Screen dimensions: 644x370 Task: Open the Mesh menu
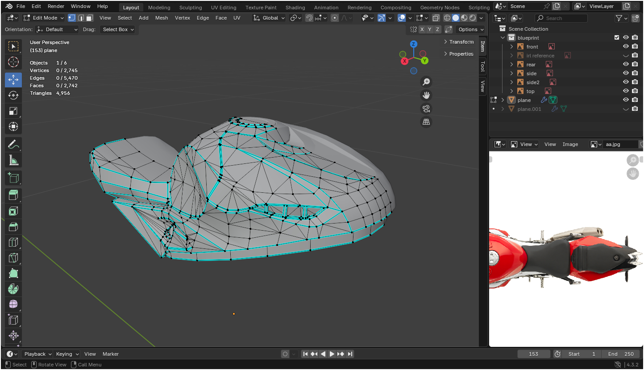point(162,18)
